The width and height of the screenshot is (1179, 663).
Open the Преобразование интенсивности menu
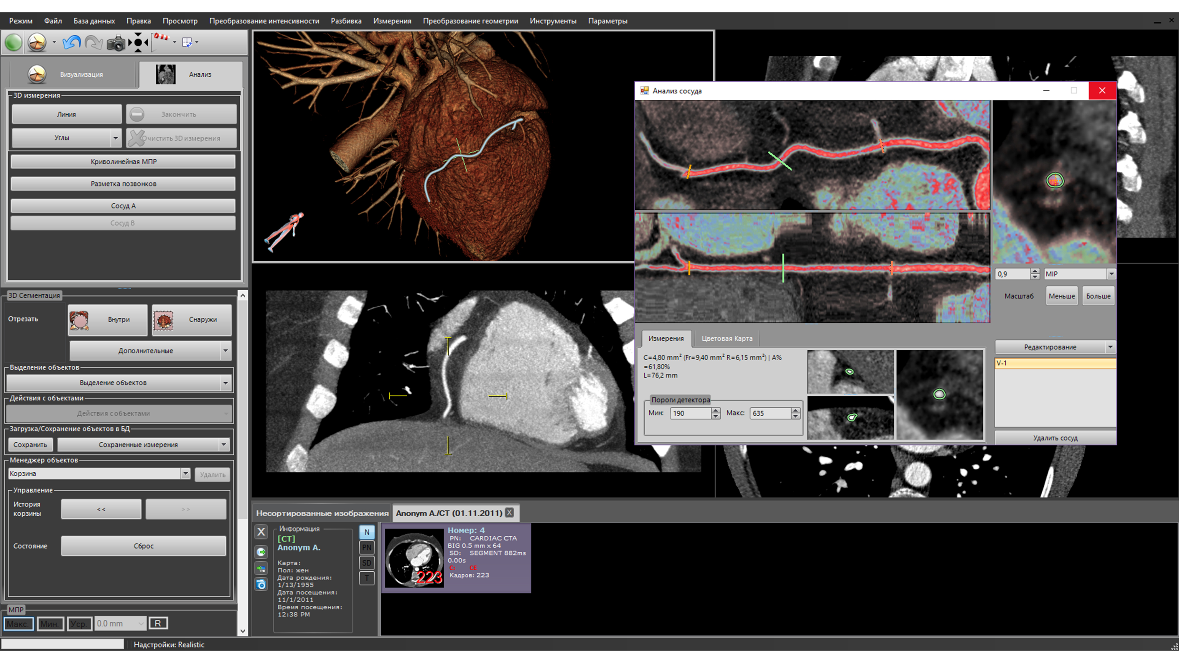coord(264,21)
